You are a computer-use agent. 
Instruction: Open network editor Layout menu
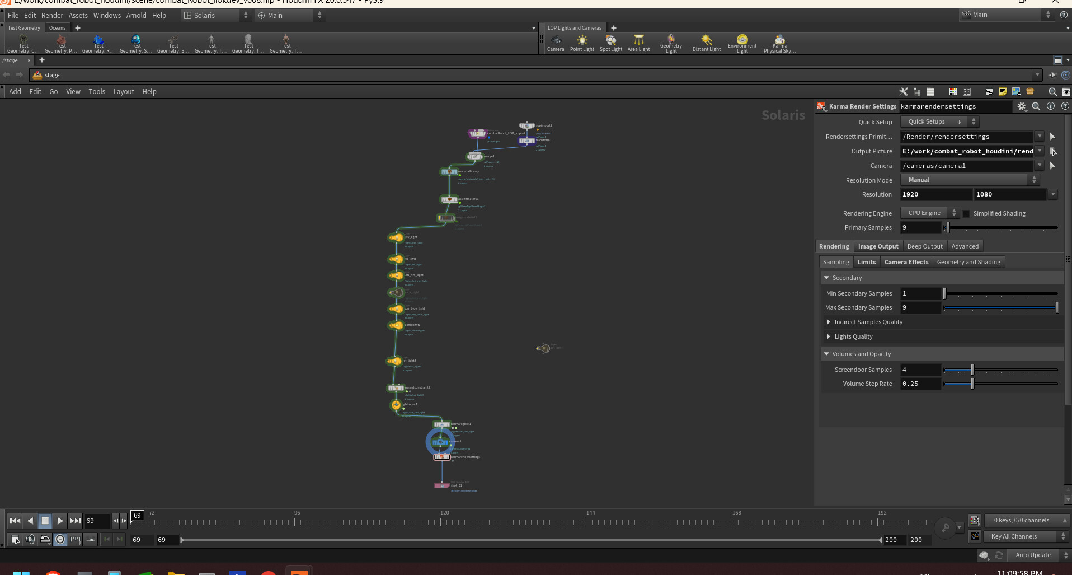[x=124, y=92]
